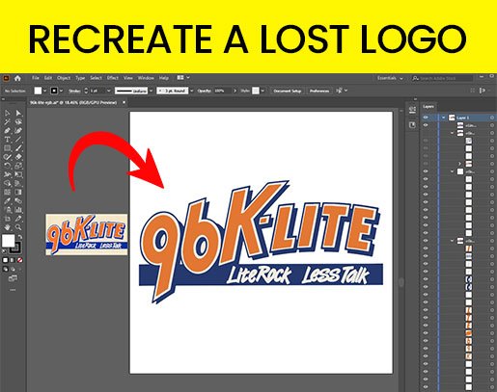Choose the Hand tool
497x392 pixels.
8,227
